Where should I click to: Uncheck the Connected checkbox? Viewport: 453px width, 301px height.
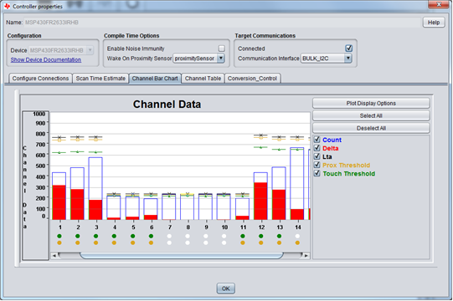(348, 48)
